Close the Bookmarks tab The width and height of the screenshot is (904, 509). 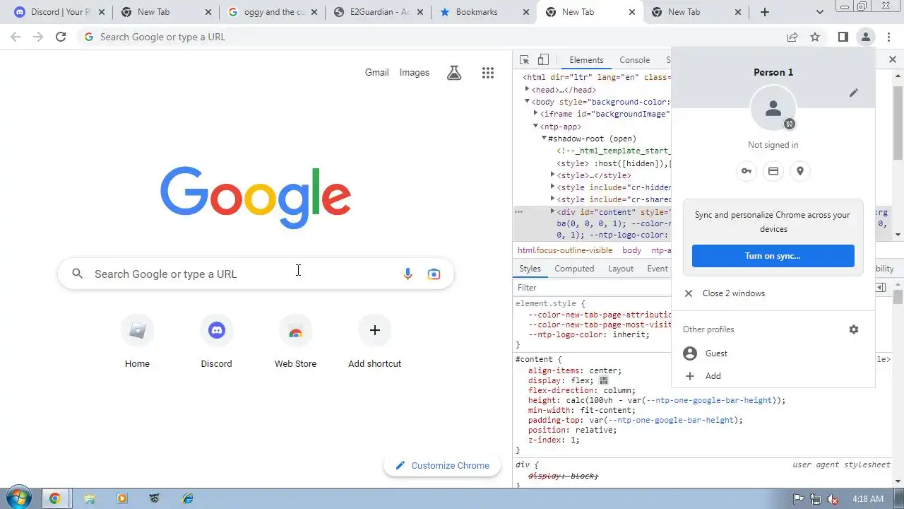coord(525,12)
